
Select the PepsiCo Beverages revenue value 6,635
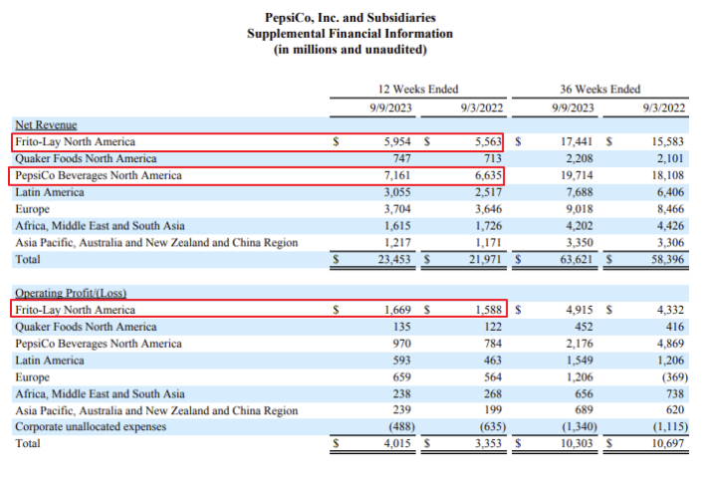488,175
